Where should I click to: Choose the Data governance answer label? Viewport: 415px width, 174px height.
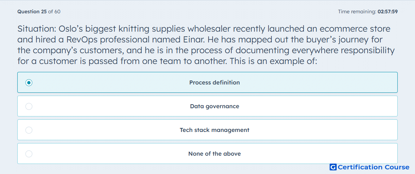tap(215, 106)
